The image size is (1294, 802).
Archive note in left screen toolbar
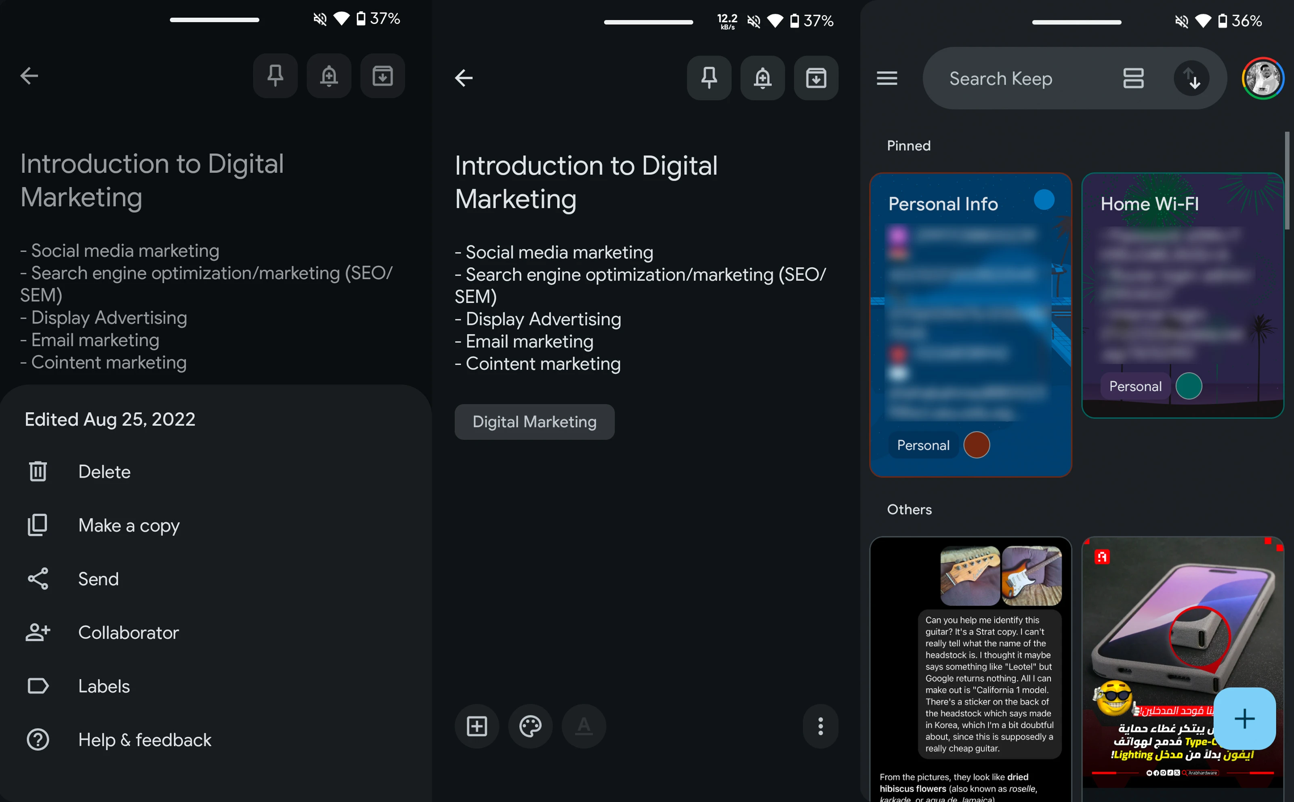click(x=382, y=76)
